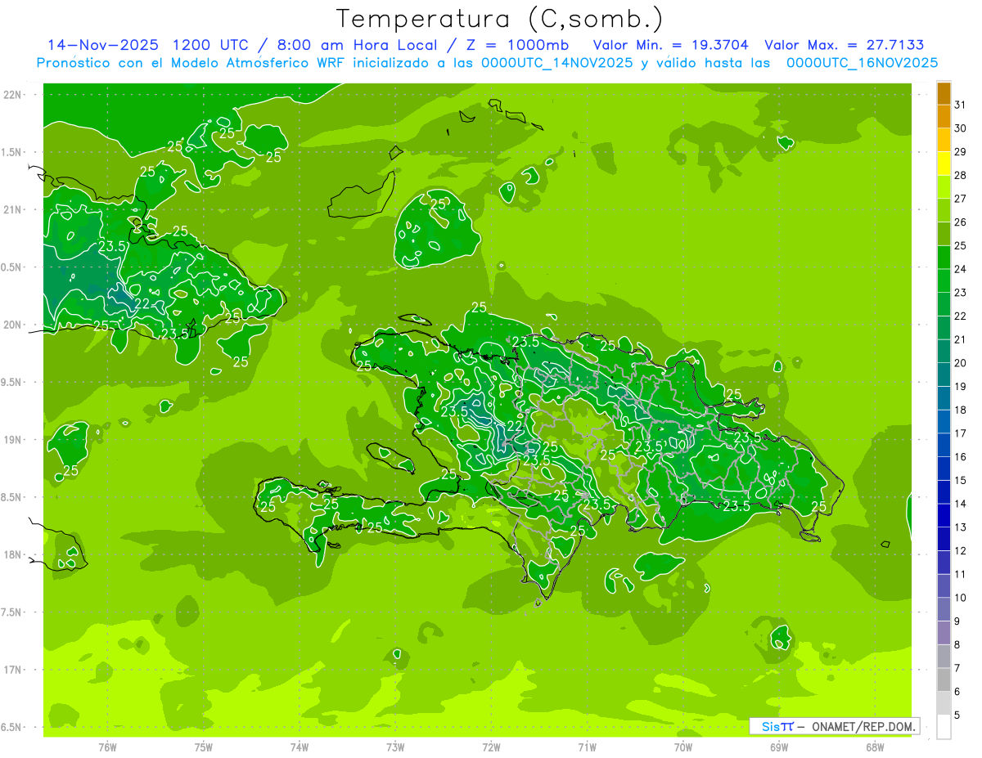Click the valid-until time '0000UTC_16NOV2025'

[x=862, y=63]
